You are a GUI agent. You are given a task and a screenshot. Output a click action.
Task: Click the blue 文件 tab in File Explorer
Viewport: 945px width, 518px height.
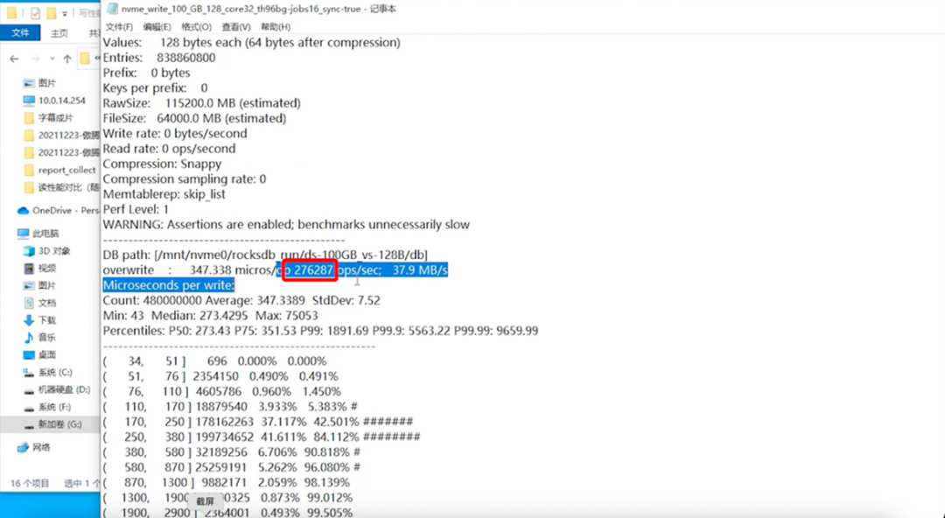tap(20, 32)
